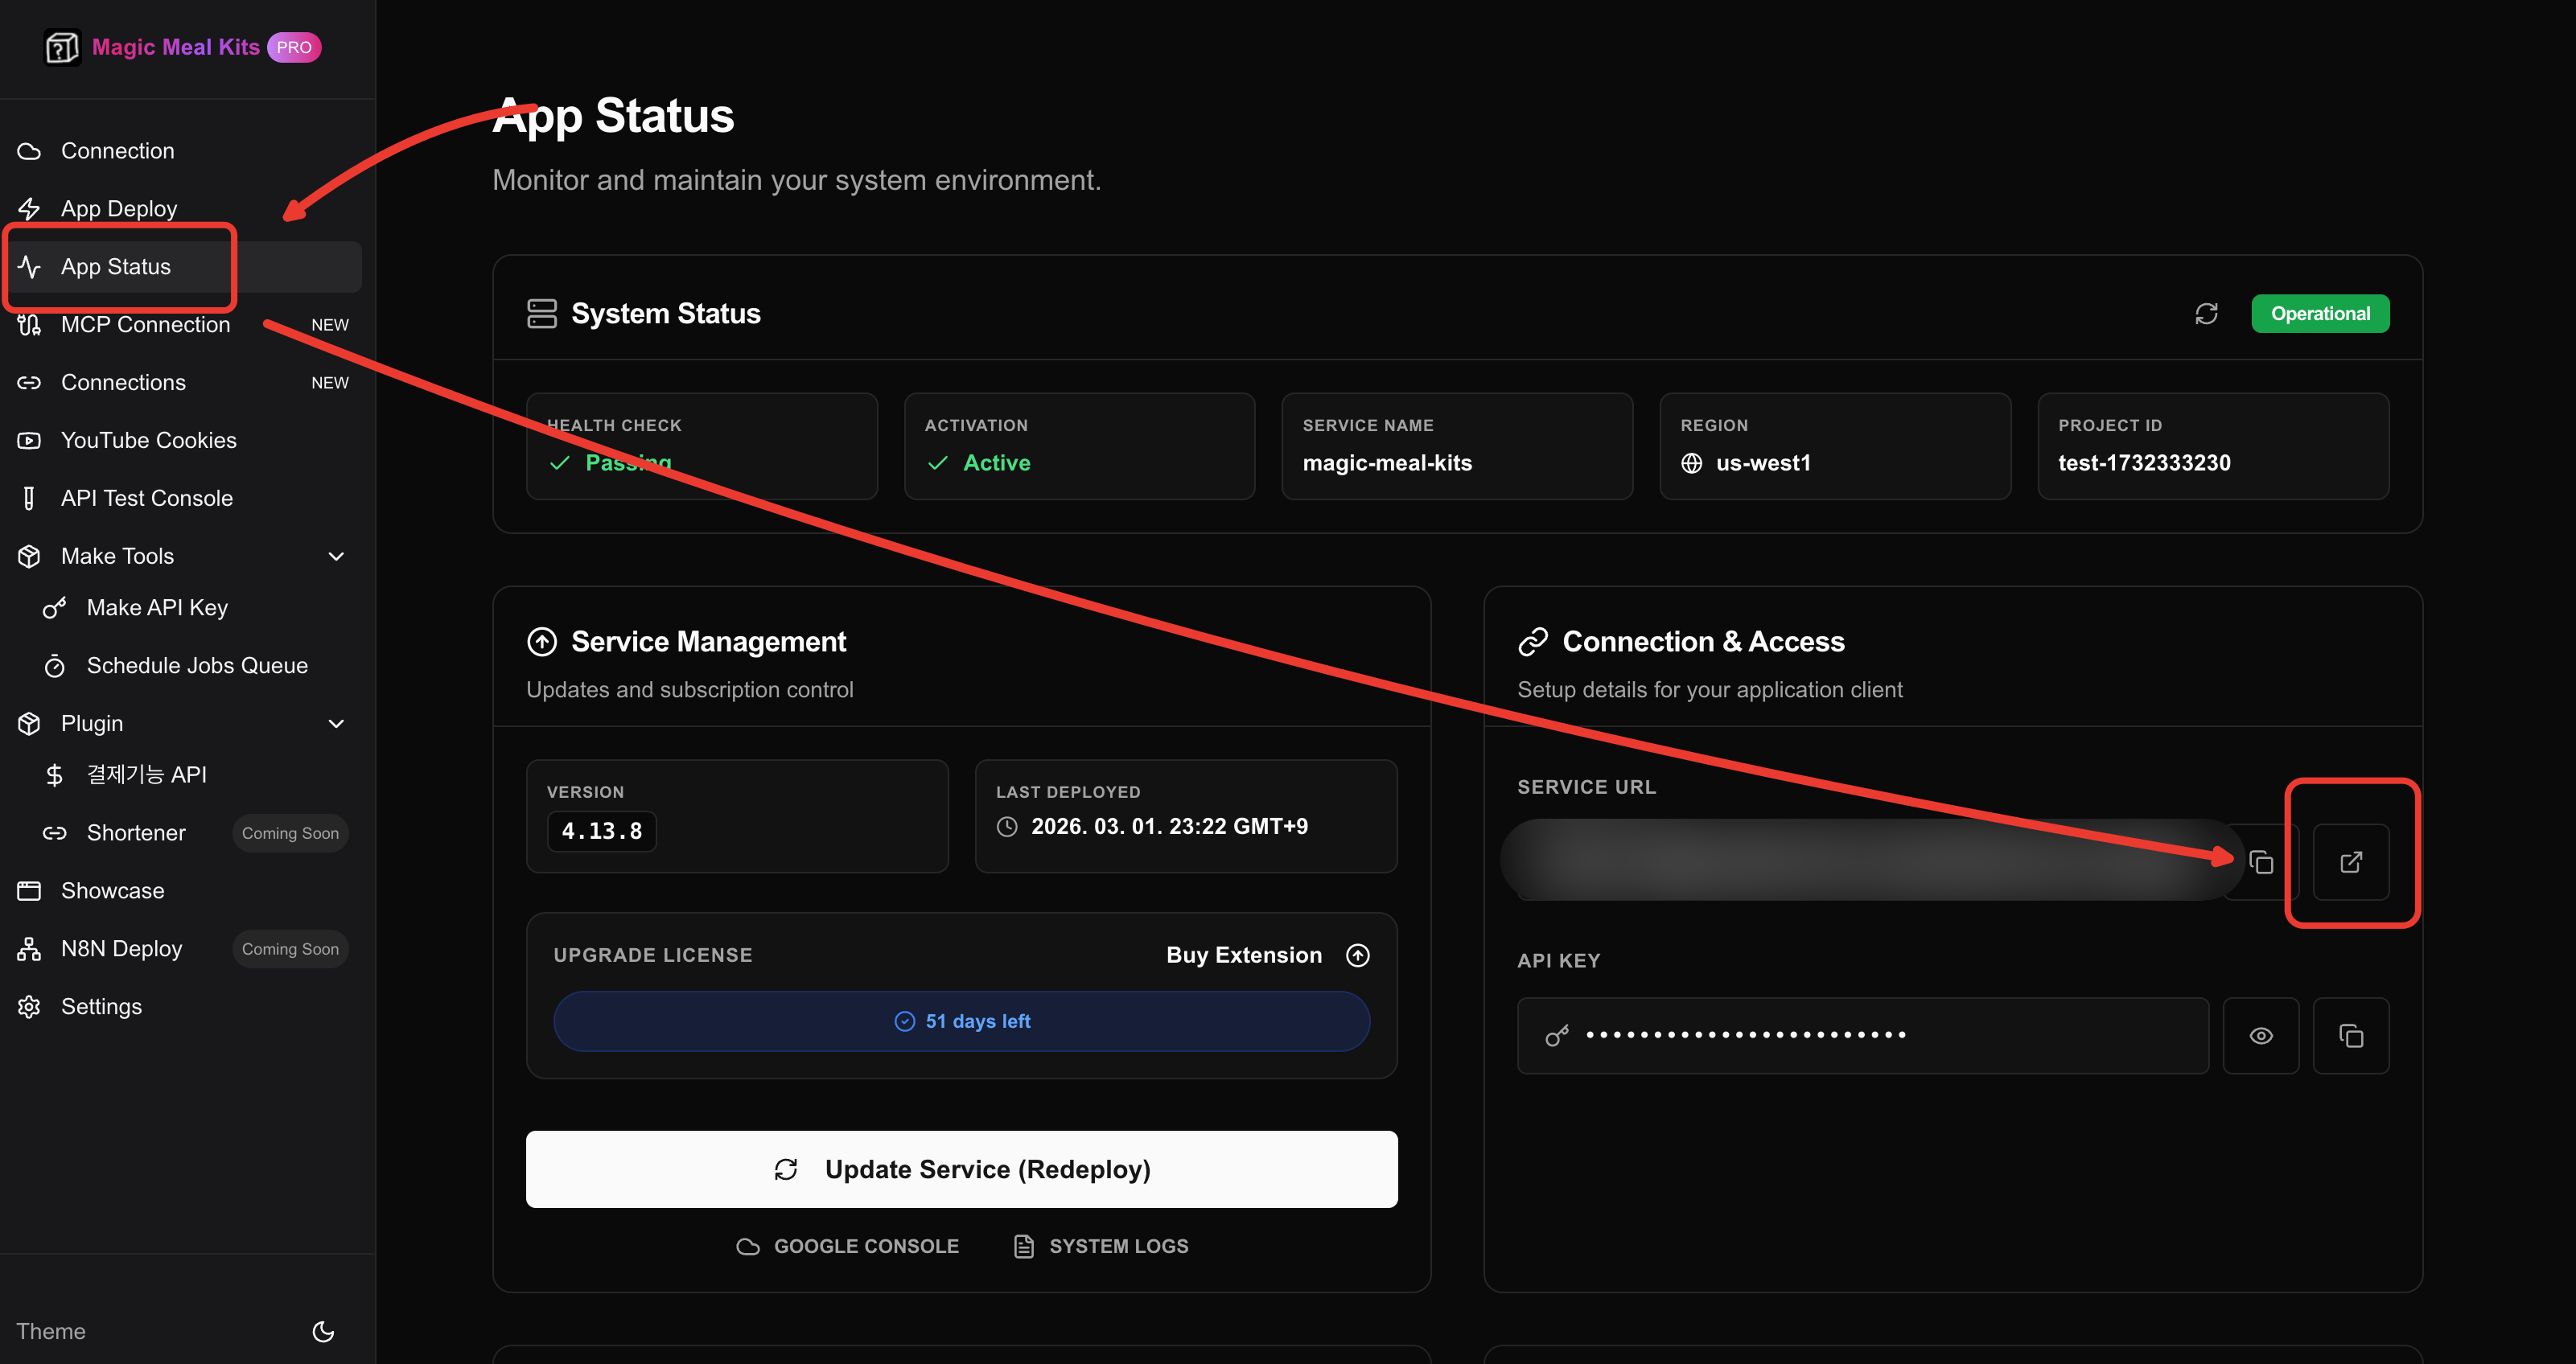Click the magic-meal-kits service name
The height and width of the screenshot is (1364, 2576).
click(x=1387, y=463)
